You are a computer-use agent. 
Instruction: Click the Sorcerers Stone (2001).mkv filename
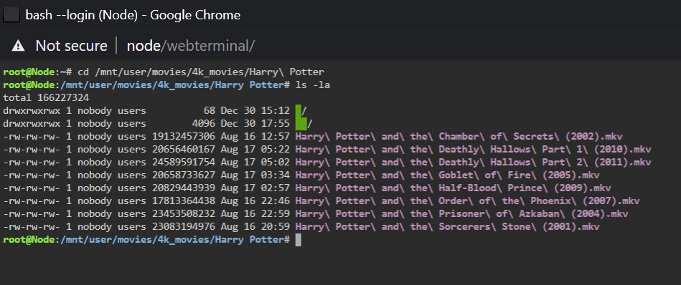447,227
